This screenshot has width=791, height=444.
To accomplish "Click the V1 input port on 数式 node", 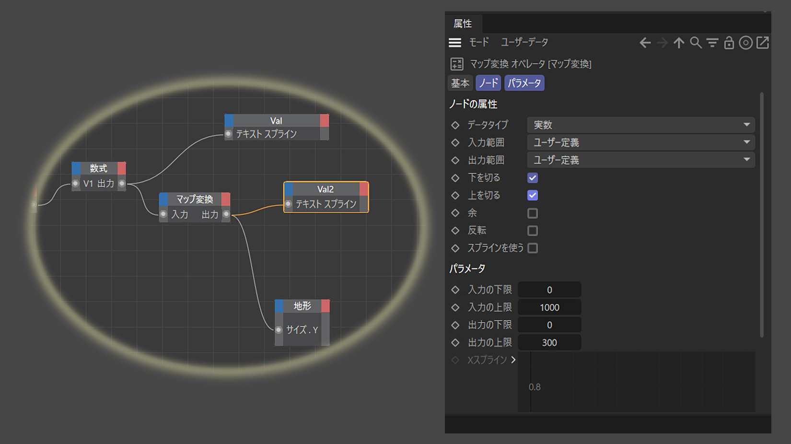I will 76,184.
